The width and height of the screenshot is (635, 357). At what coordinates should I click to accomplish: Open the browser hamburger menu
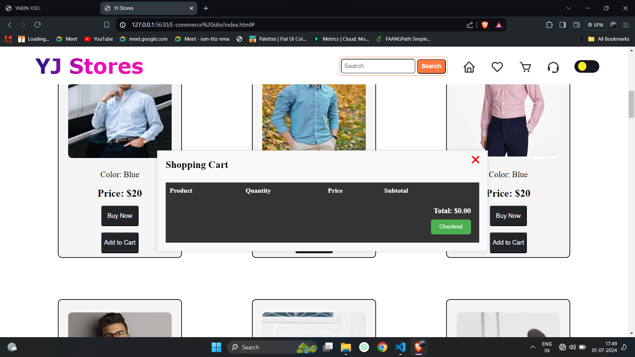626,24
